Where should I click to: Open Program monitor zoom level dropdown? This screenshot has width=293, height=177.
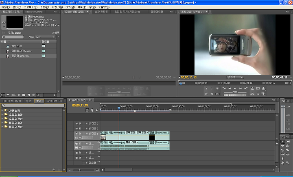coord(235,77)
